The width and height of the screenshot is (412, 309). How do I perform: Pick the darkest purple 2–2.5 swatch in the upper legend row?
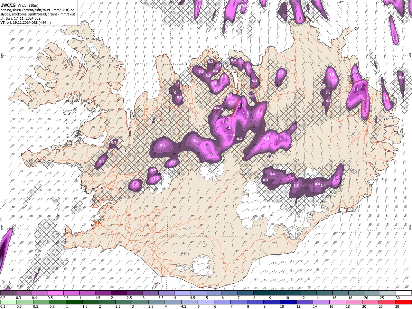(118, 293)
